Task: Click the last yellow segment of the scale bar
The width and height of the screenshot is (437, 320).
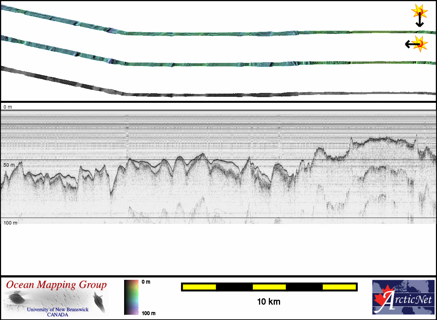Action: tap(339, 287)
